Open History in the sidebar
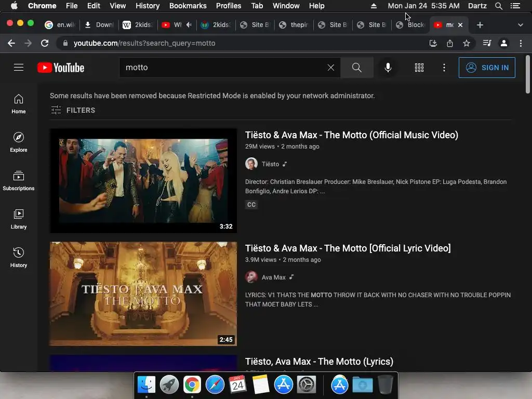This screenshot has height=399, width=532. 19,258
